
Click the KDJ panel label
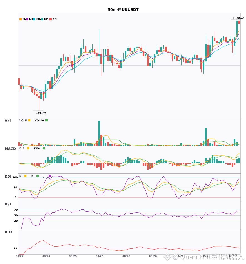[x=8, y=176]
